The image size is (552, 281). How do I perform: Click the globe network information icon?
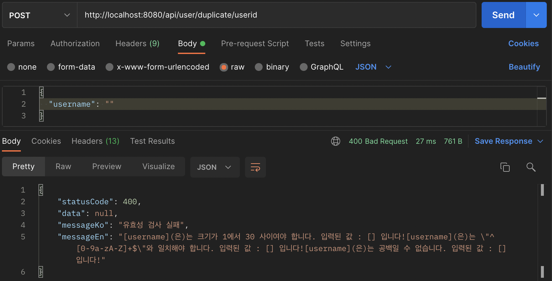point(336,141)
